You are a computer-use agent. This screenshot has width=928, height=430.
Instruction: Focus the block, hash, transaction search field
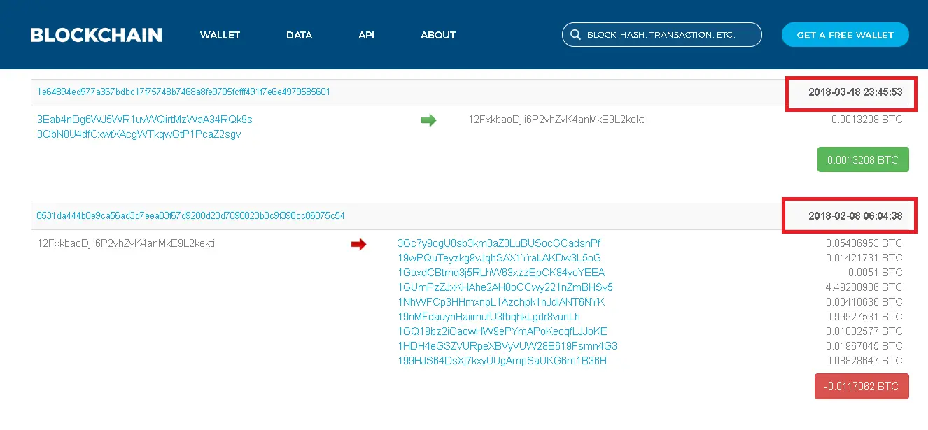pos(661,35)
